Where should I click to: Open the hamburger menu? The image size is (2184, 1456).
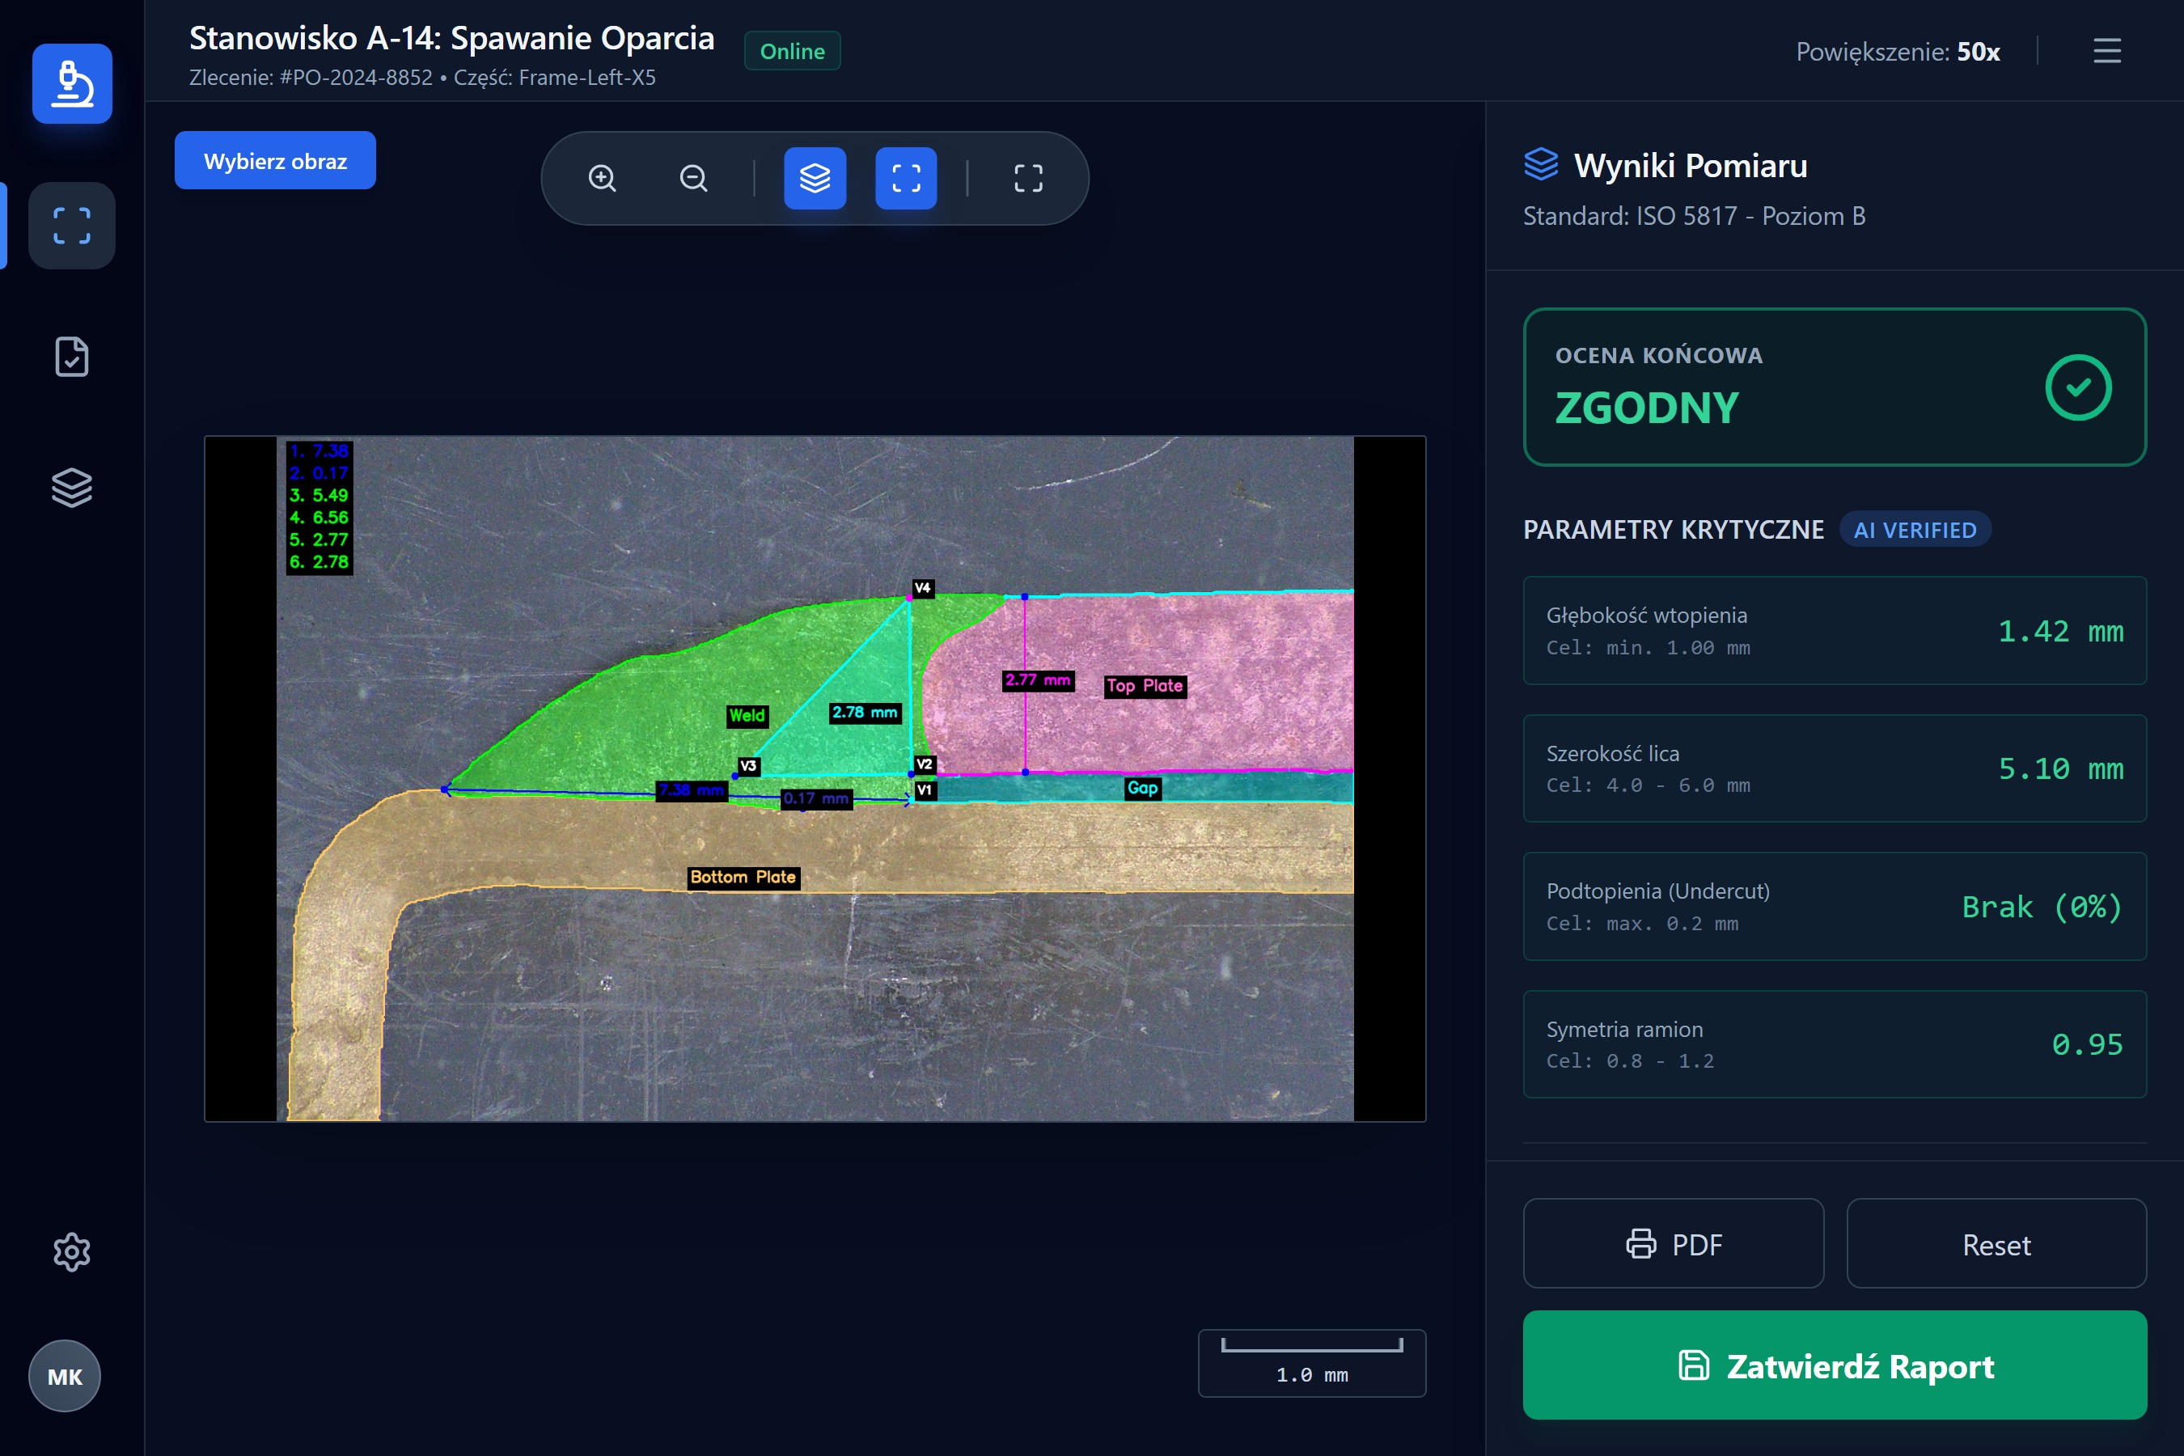[x=2106, y=51]
